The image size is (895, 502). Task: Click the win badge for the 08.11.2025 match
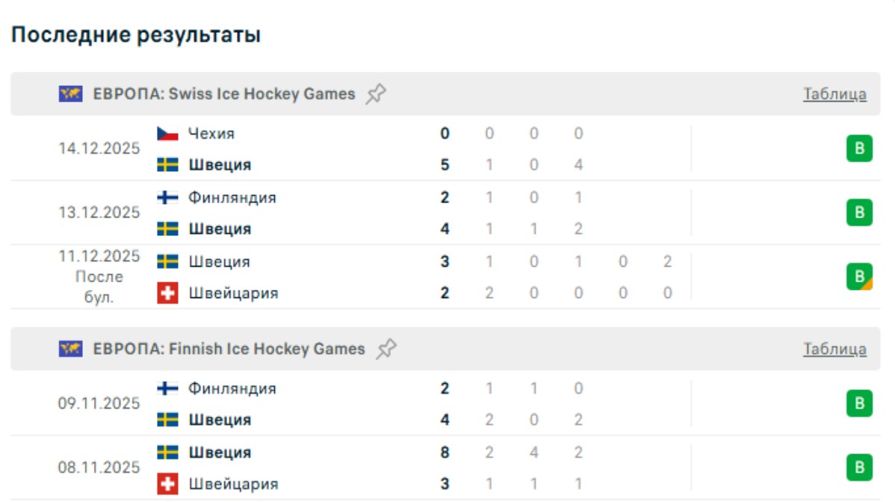tap(859, 468)
